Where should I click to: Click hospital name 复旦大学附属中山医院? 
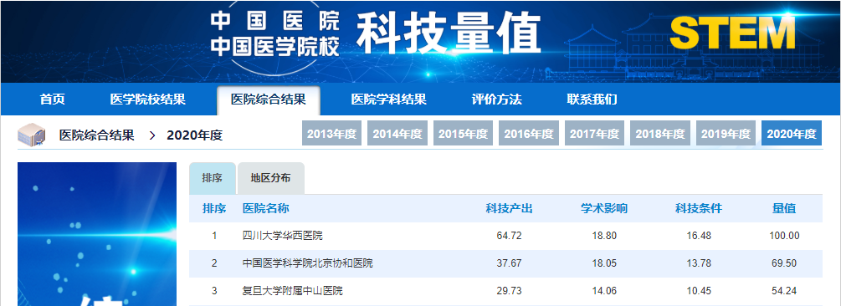tap(293, 291)
